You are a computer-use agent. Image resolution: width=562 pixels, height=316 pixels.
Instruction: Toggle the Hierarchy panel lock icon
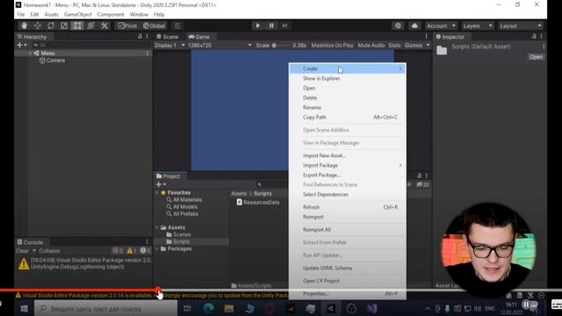[x=140, y=37]
